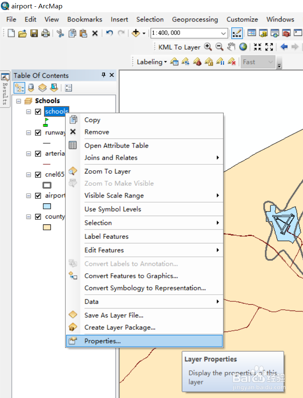Collapse the schools layer legend

[29, 112]
